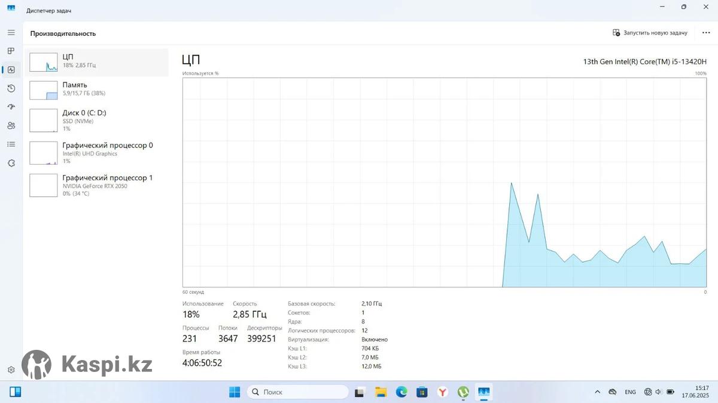Click the 2,85 ГГц speed value
718x403 pixels.
[x=250, y=314]
